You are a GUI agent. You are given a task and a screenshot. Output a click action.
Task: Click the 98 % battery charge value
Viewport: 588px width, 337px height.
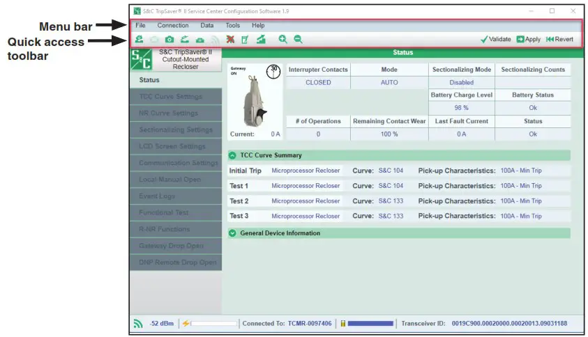coord(462,107)
